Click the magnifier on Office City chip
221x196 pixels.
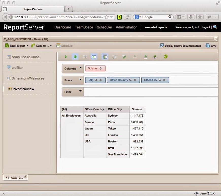pos(160,80)
